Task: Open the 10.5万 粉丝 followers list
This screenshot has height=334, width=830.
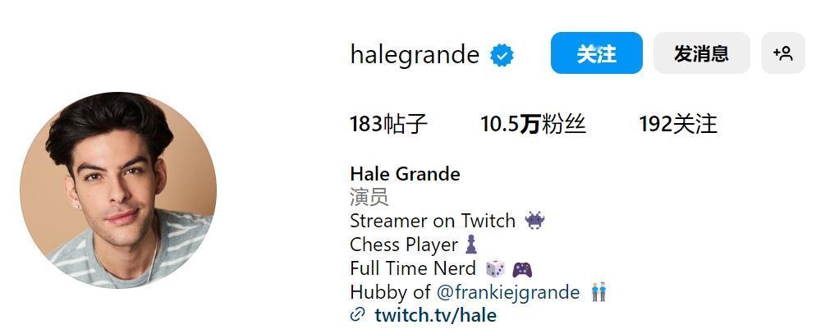Action: tap(533, 125)
